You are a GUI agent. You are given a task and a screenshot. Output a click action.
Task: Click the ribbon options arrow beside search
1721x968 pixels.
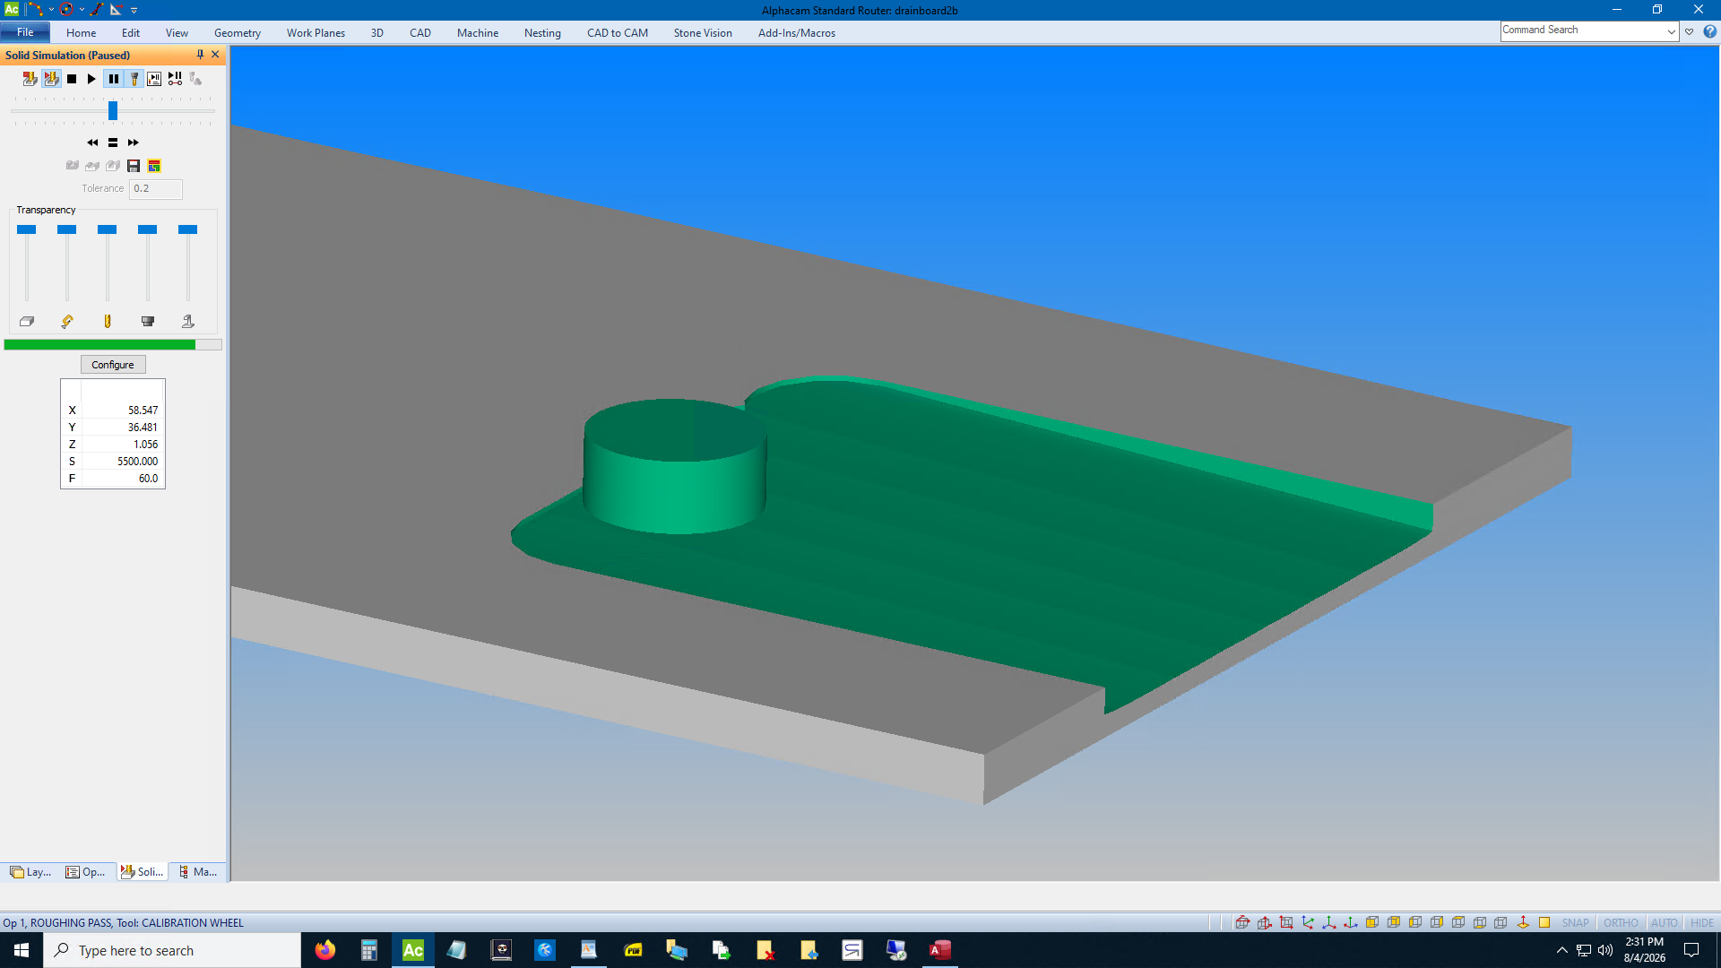(1690, 31)
